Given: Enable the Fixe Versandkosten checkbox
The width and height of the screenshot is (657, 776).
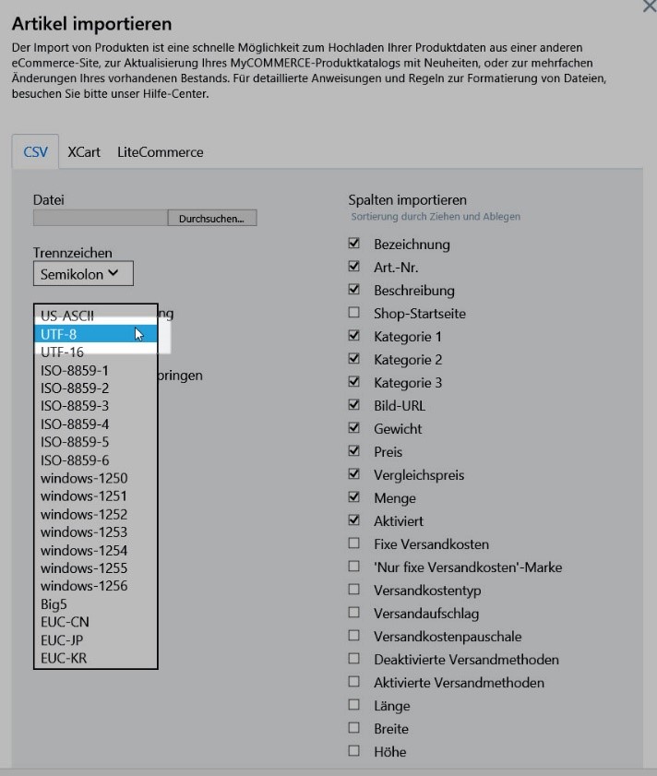Looking at the screenshot, I should pyautogui.click(x=354, y=543).
